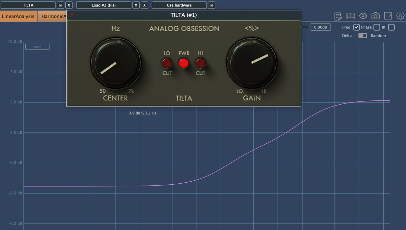Flip the Delta/Random toggle switch
The width and height of the screenshot is (406, 230).
pos(363,36)
